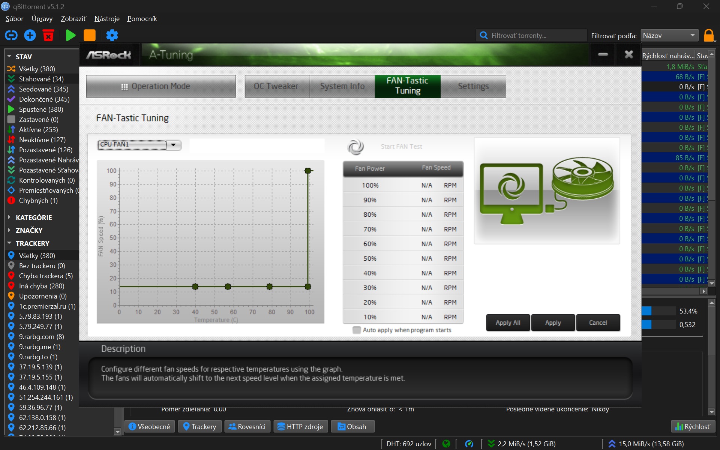Open the Názov filter dropdown

pos(669,36)
